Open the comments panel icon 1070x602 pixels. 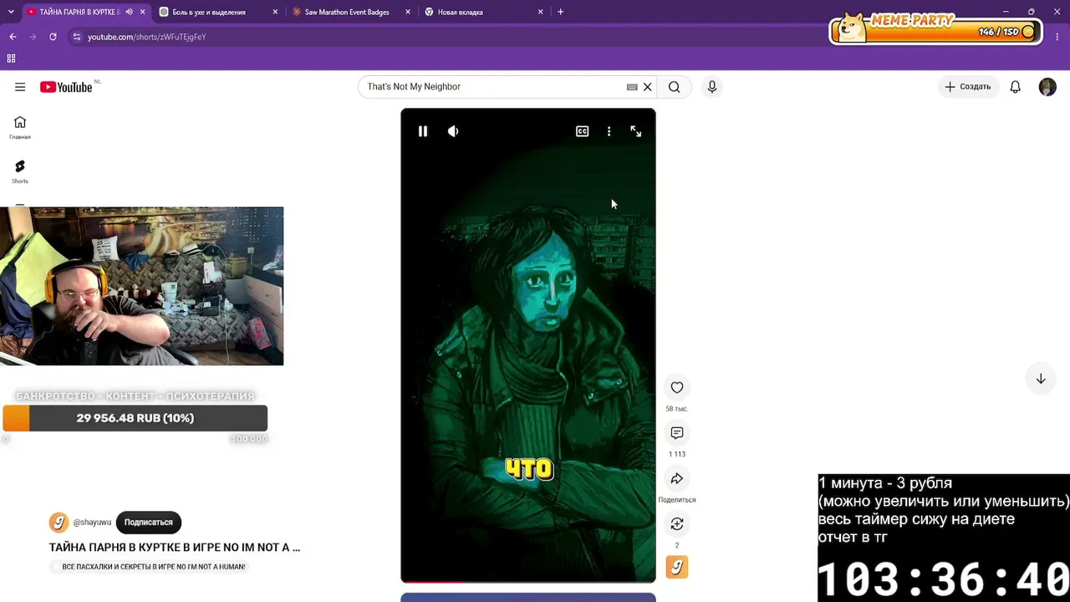click(x=677, y=433)
